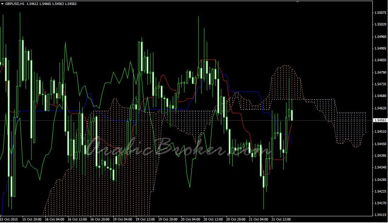
Task: Click the 21 Oct 04:00 time label
Action: [258, 219]
